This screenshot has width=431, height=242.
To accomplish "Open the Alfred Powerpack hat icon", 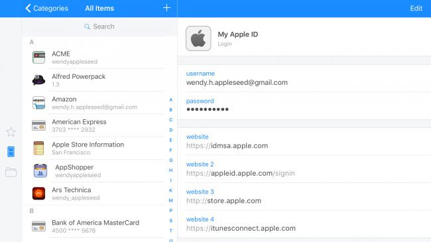I will (38, 80).
